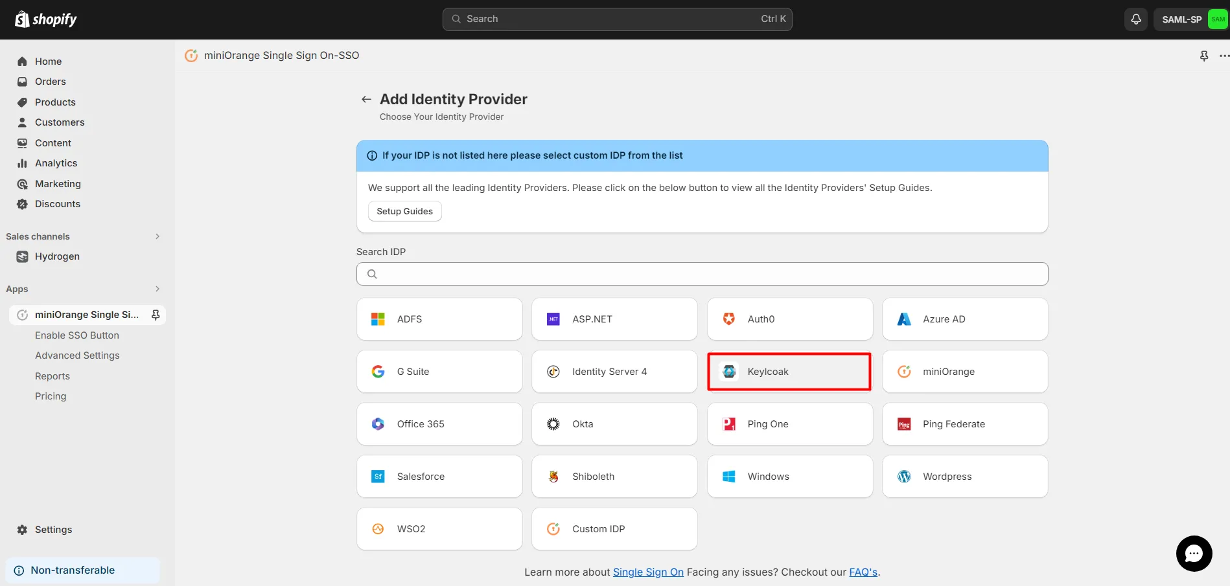Click the top Shopify search bar
Viewport: 1230px width, 586px height.
pos(617,19)
